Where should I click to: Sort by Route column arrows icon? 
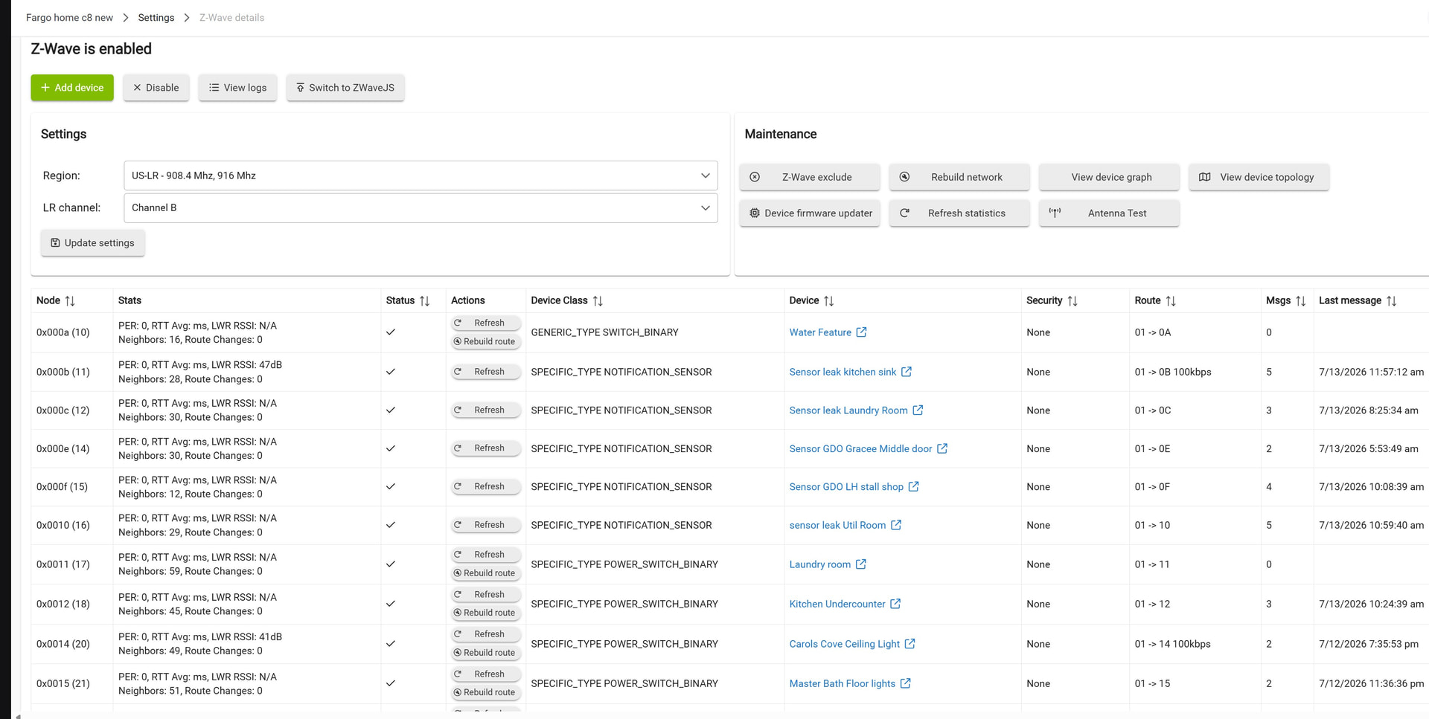click(1171, 300)
